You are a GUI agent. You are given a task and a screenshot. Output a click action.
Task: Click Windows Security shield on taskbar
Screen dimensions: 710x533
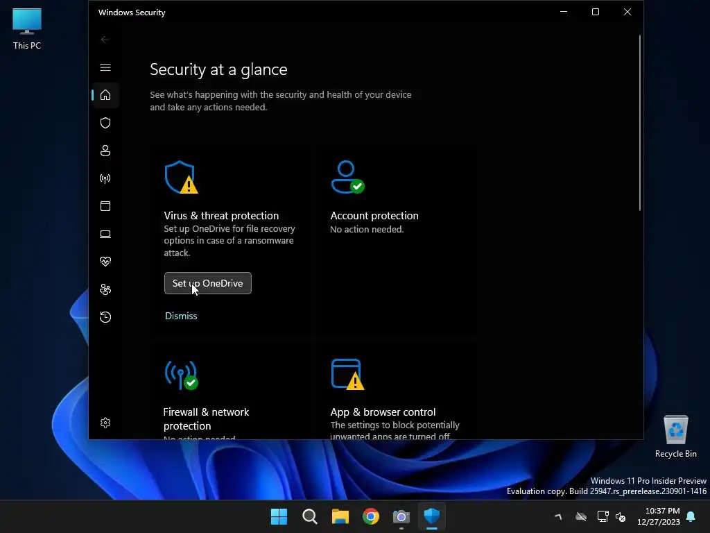click(x=431, y=516)
